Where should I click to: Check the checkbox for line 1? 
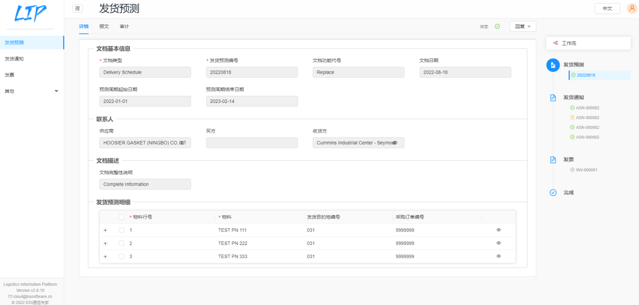(121, 230)
